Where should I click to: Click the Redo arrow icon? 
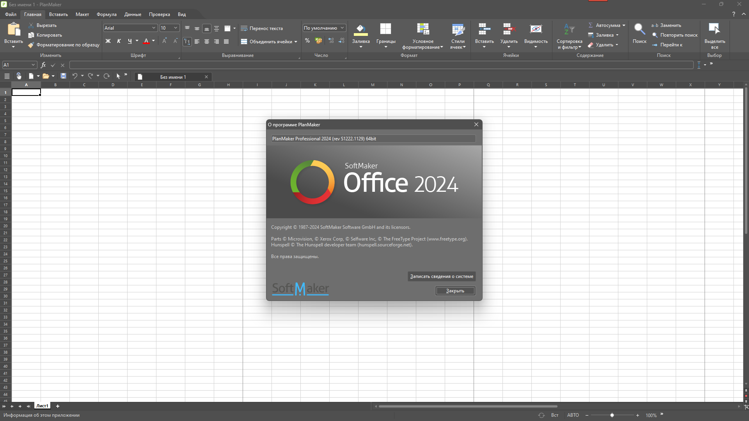coord(91,76)
